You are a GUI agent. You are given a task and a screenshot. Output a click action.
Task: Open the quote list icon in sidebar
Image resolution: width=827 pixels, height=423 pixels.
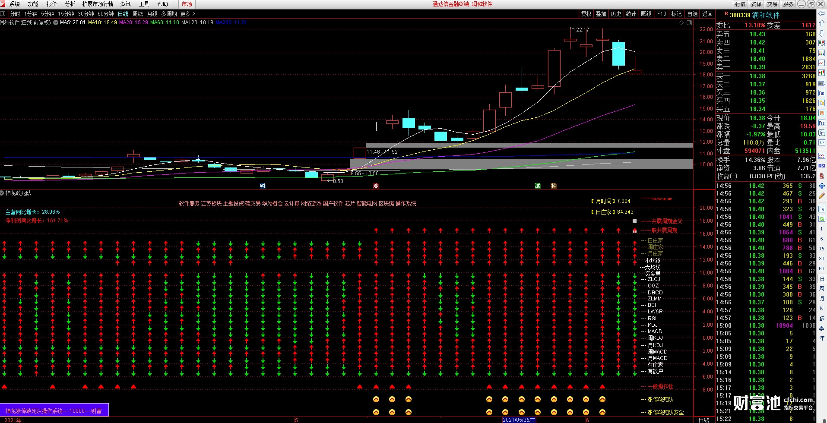[822, 43]
